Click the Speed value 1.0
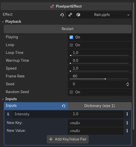Image resolution: width=136 pixels, height=147 pixels. 76,68
